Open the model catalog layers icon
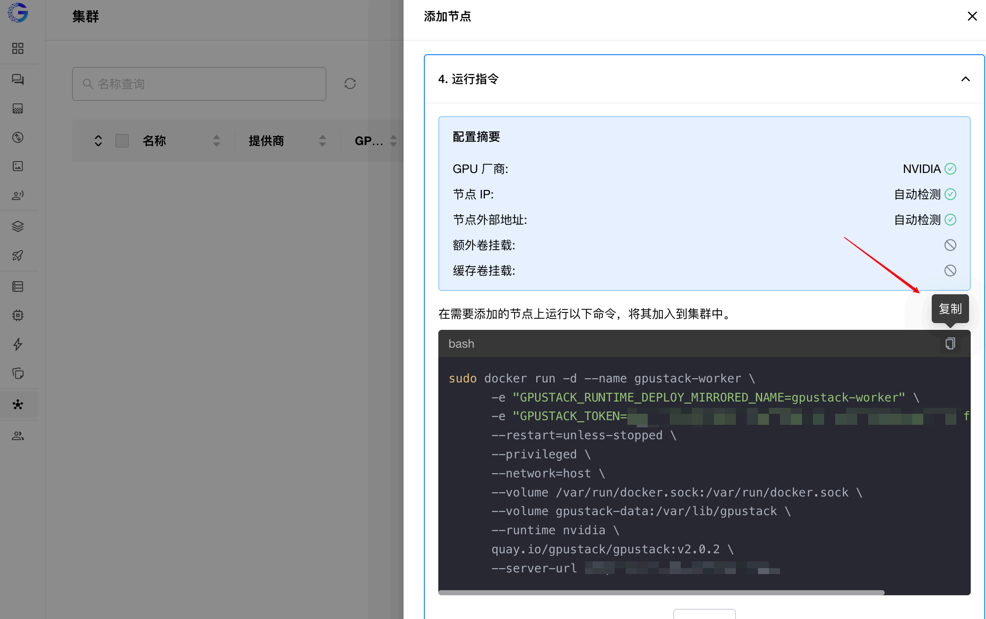The width and height of the screenshot is (986, 619). coord(18,226)
